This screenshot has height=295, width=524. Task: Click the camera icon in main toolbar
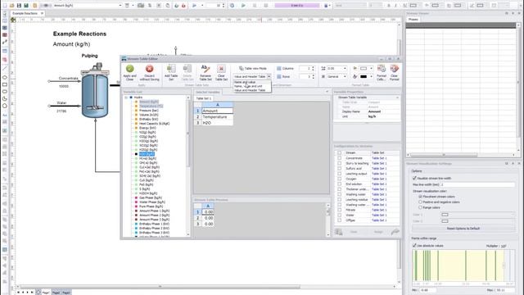pyautogui.click(x=141, y=6)
